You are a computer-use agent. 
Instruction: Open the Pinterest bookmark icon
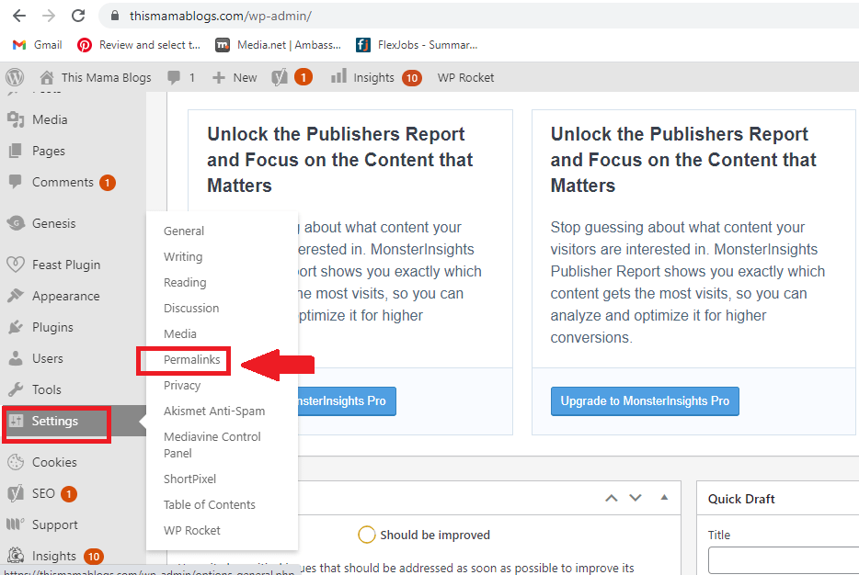[x=85, y=45]
